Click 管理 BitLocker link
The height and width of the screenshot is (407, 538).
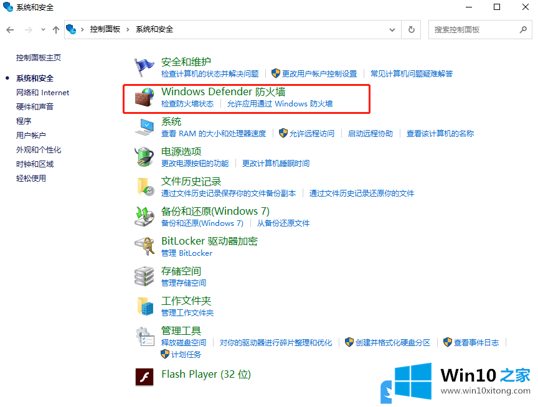pos(187,253)
